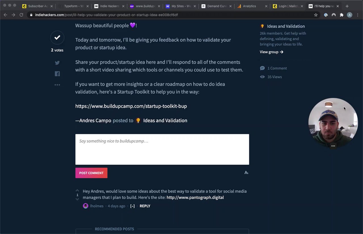
Task: Bookmark this page with the star
Action: point(316,15)
